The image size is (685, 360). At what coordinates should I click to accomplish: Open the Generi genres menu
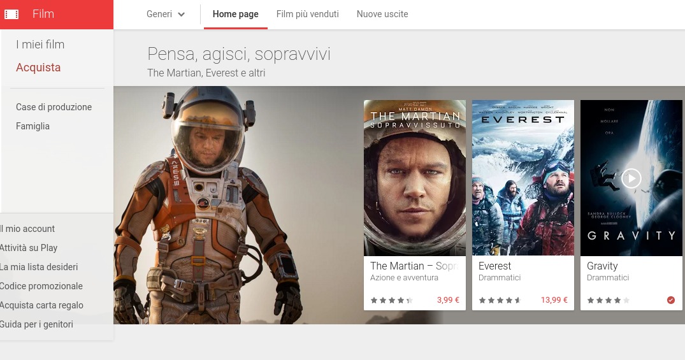pyautogui.click(x=166, y=14)
